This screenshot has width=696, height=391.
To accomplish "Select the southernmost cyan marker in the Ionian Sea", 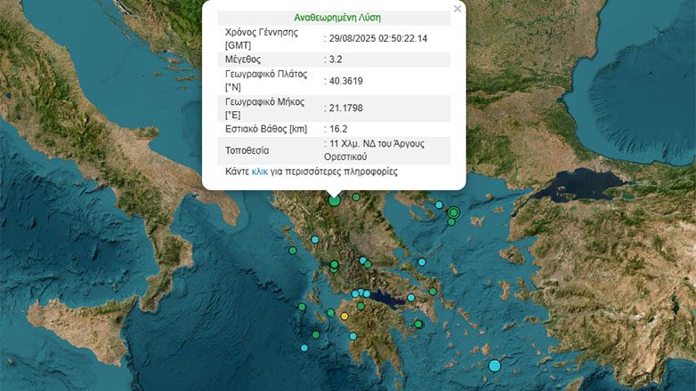I will [x=304, y=348].
